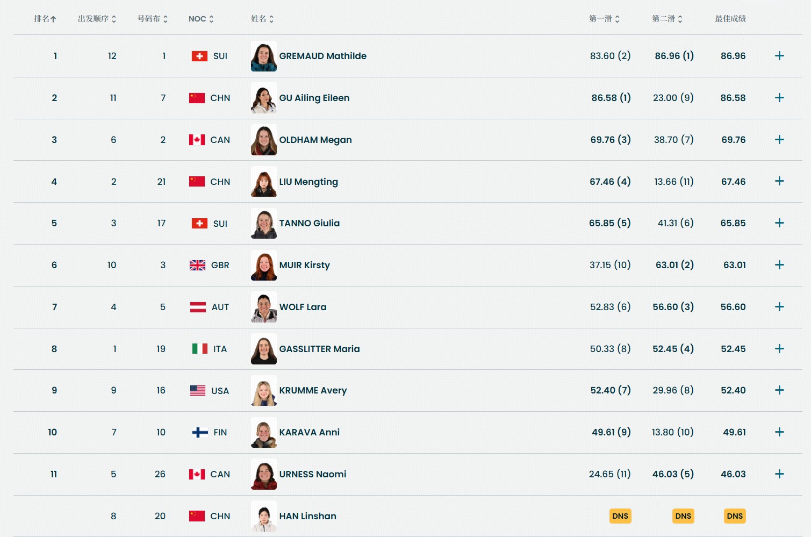This screenshot has width=811, height=537.
Task: Sort by bib number 号码布
Action: pos(153,19)
